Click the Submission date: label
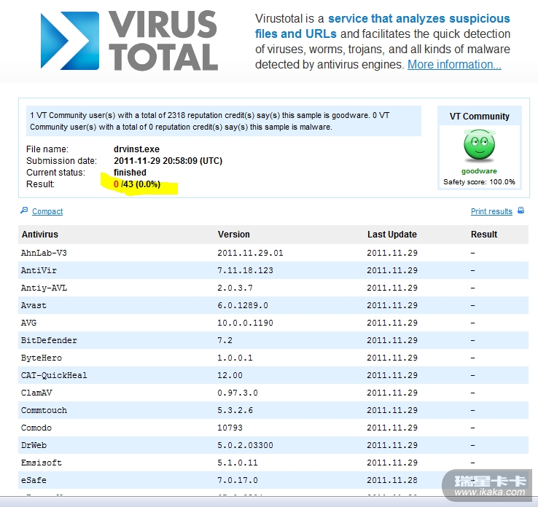This screenshot has width=538, height=507. tap(61, 161)
